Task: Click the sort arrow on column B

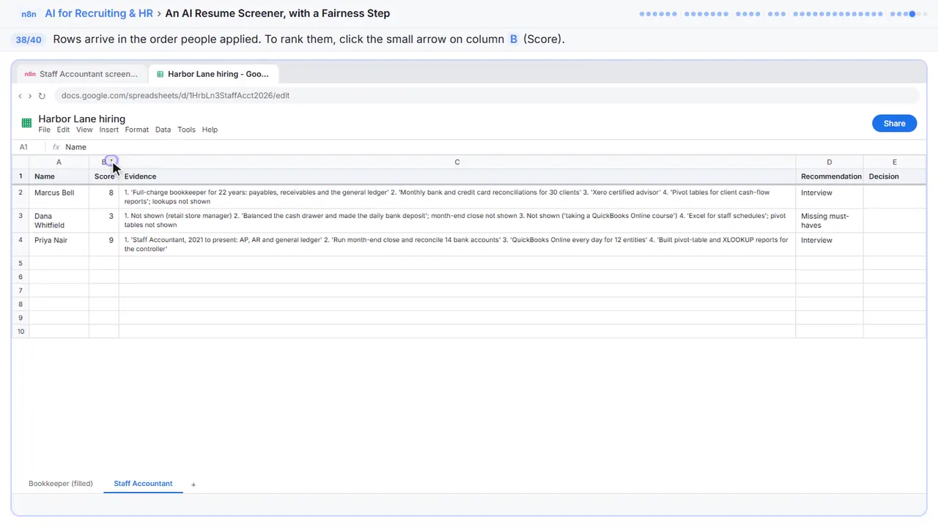Action: pos(111,161)
